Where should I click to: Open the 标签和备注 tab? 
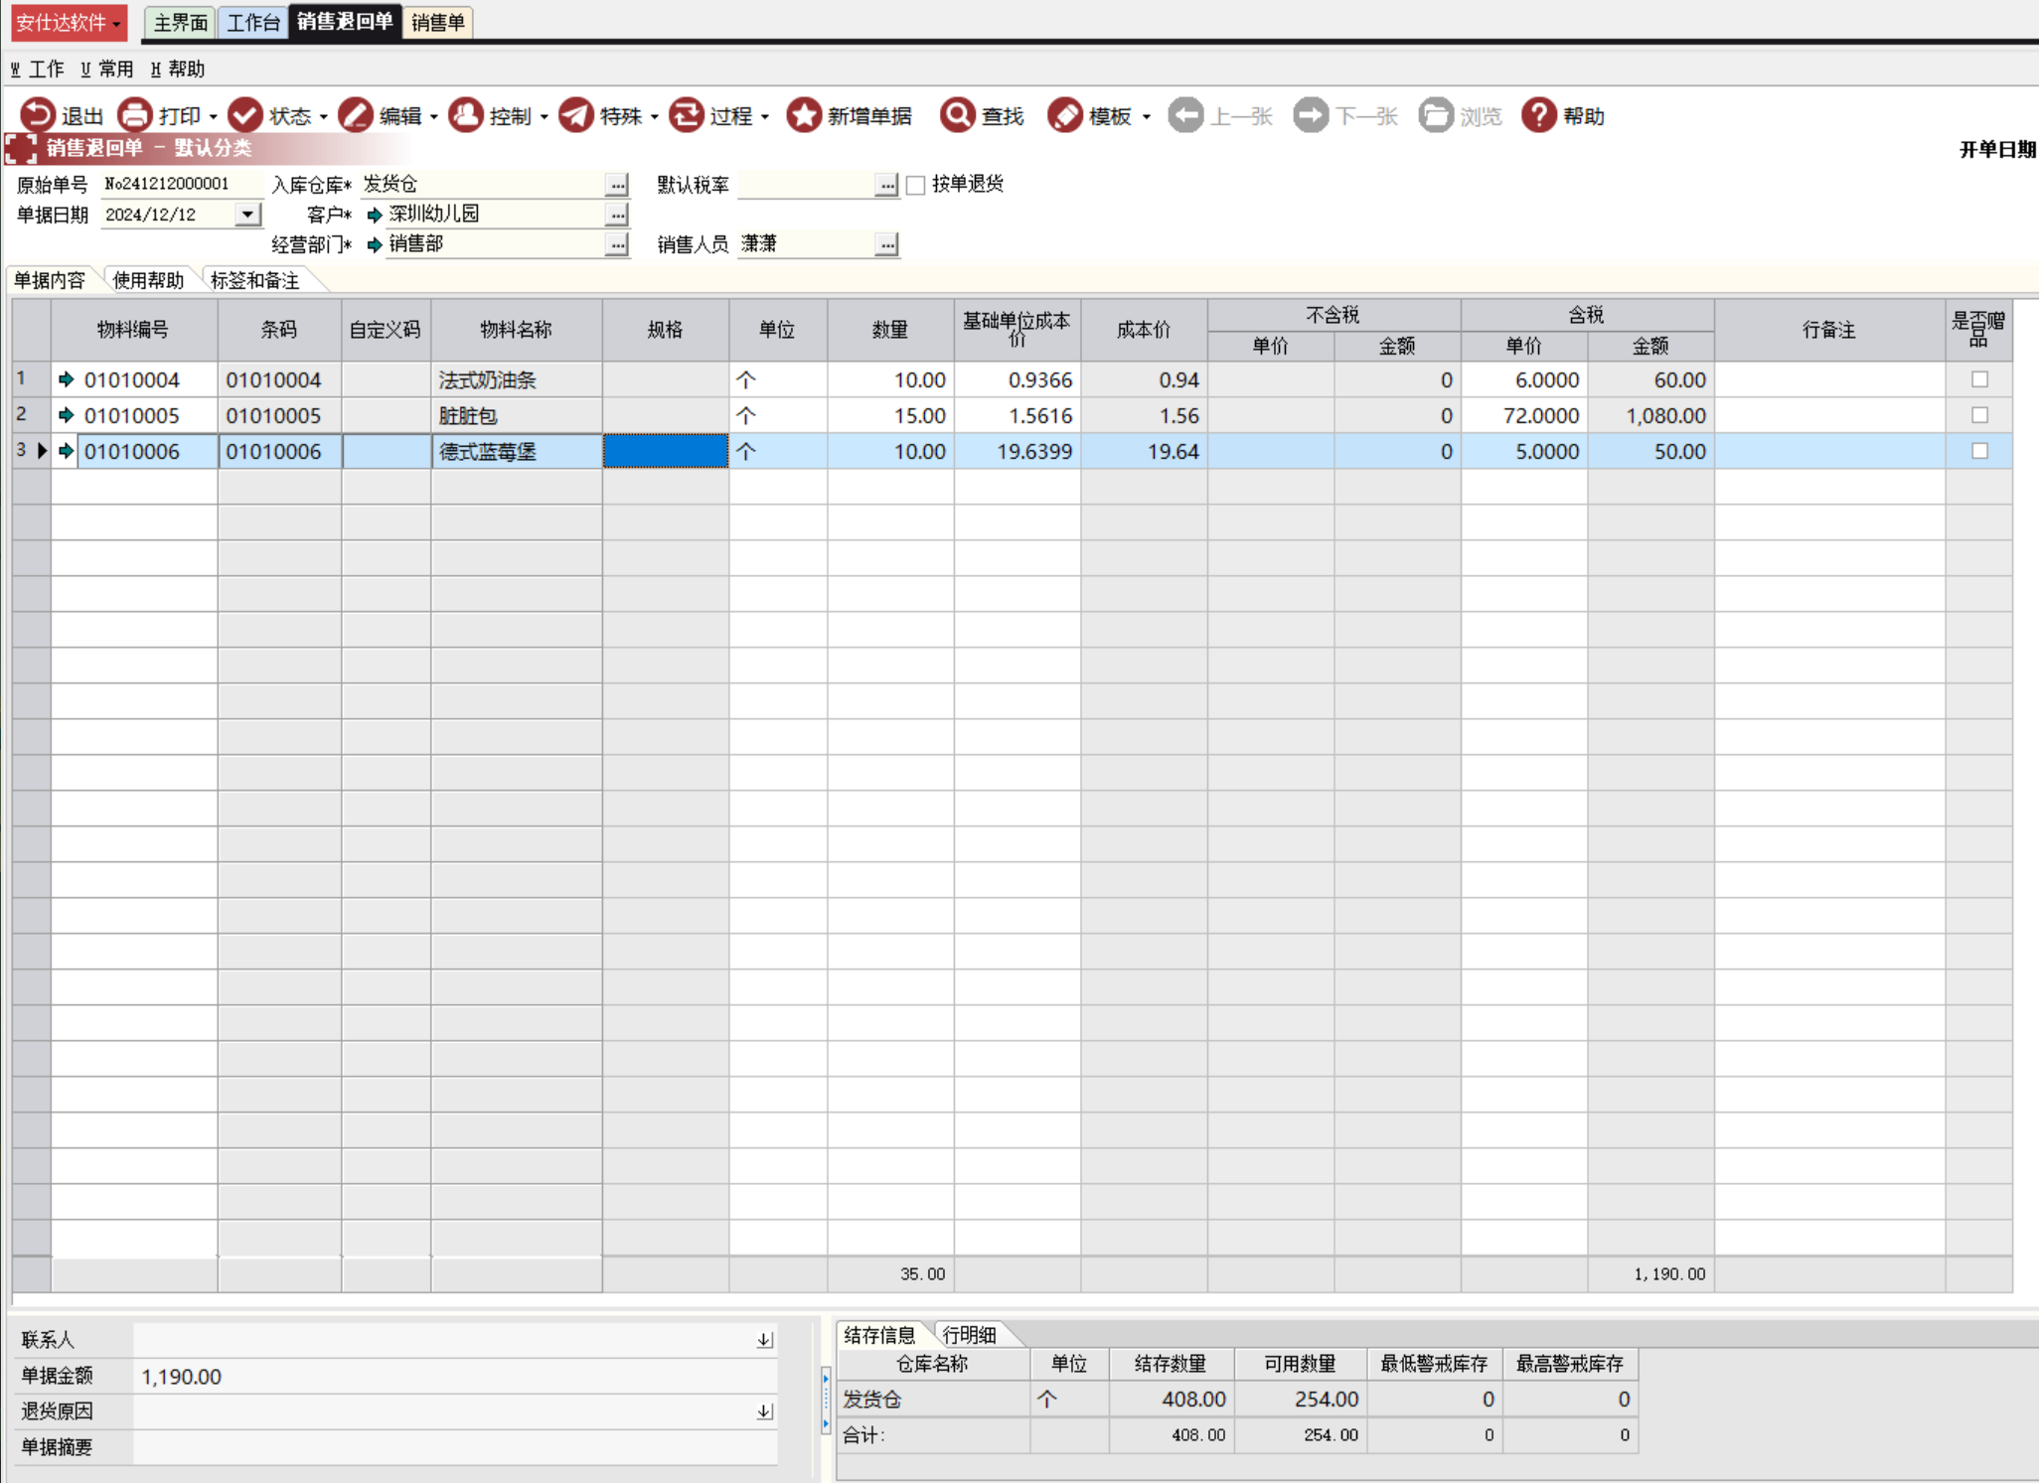click(255, 281)
